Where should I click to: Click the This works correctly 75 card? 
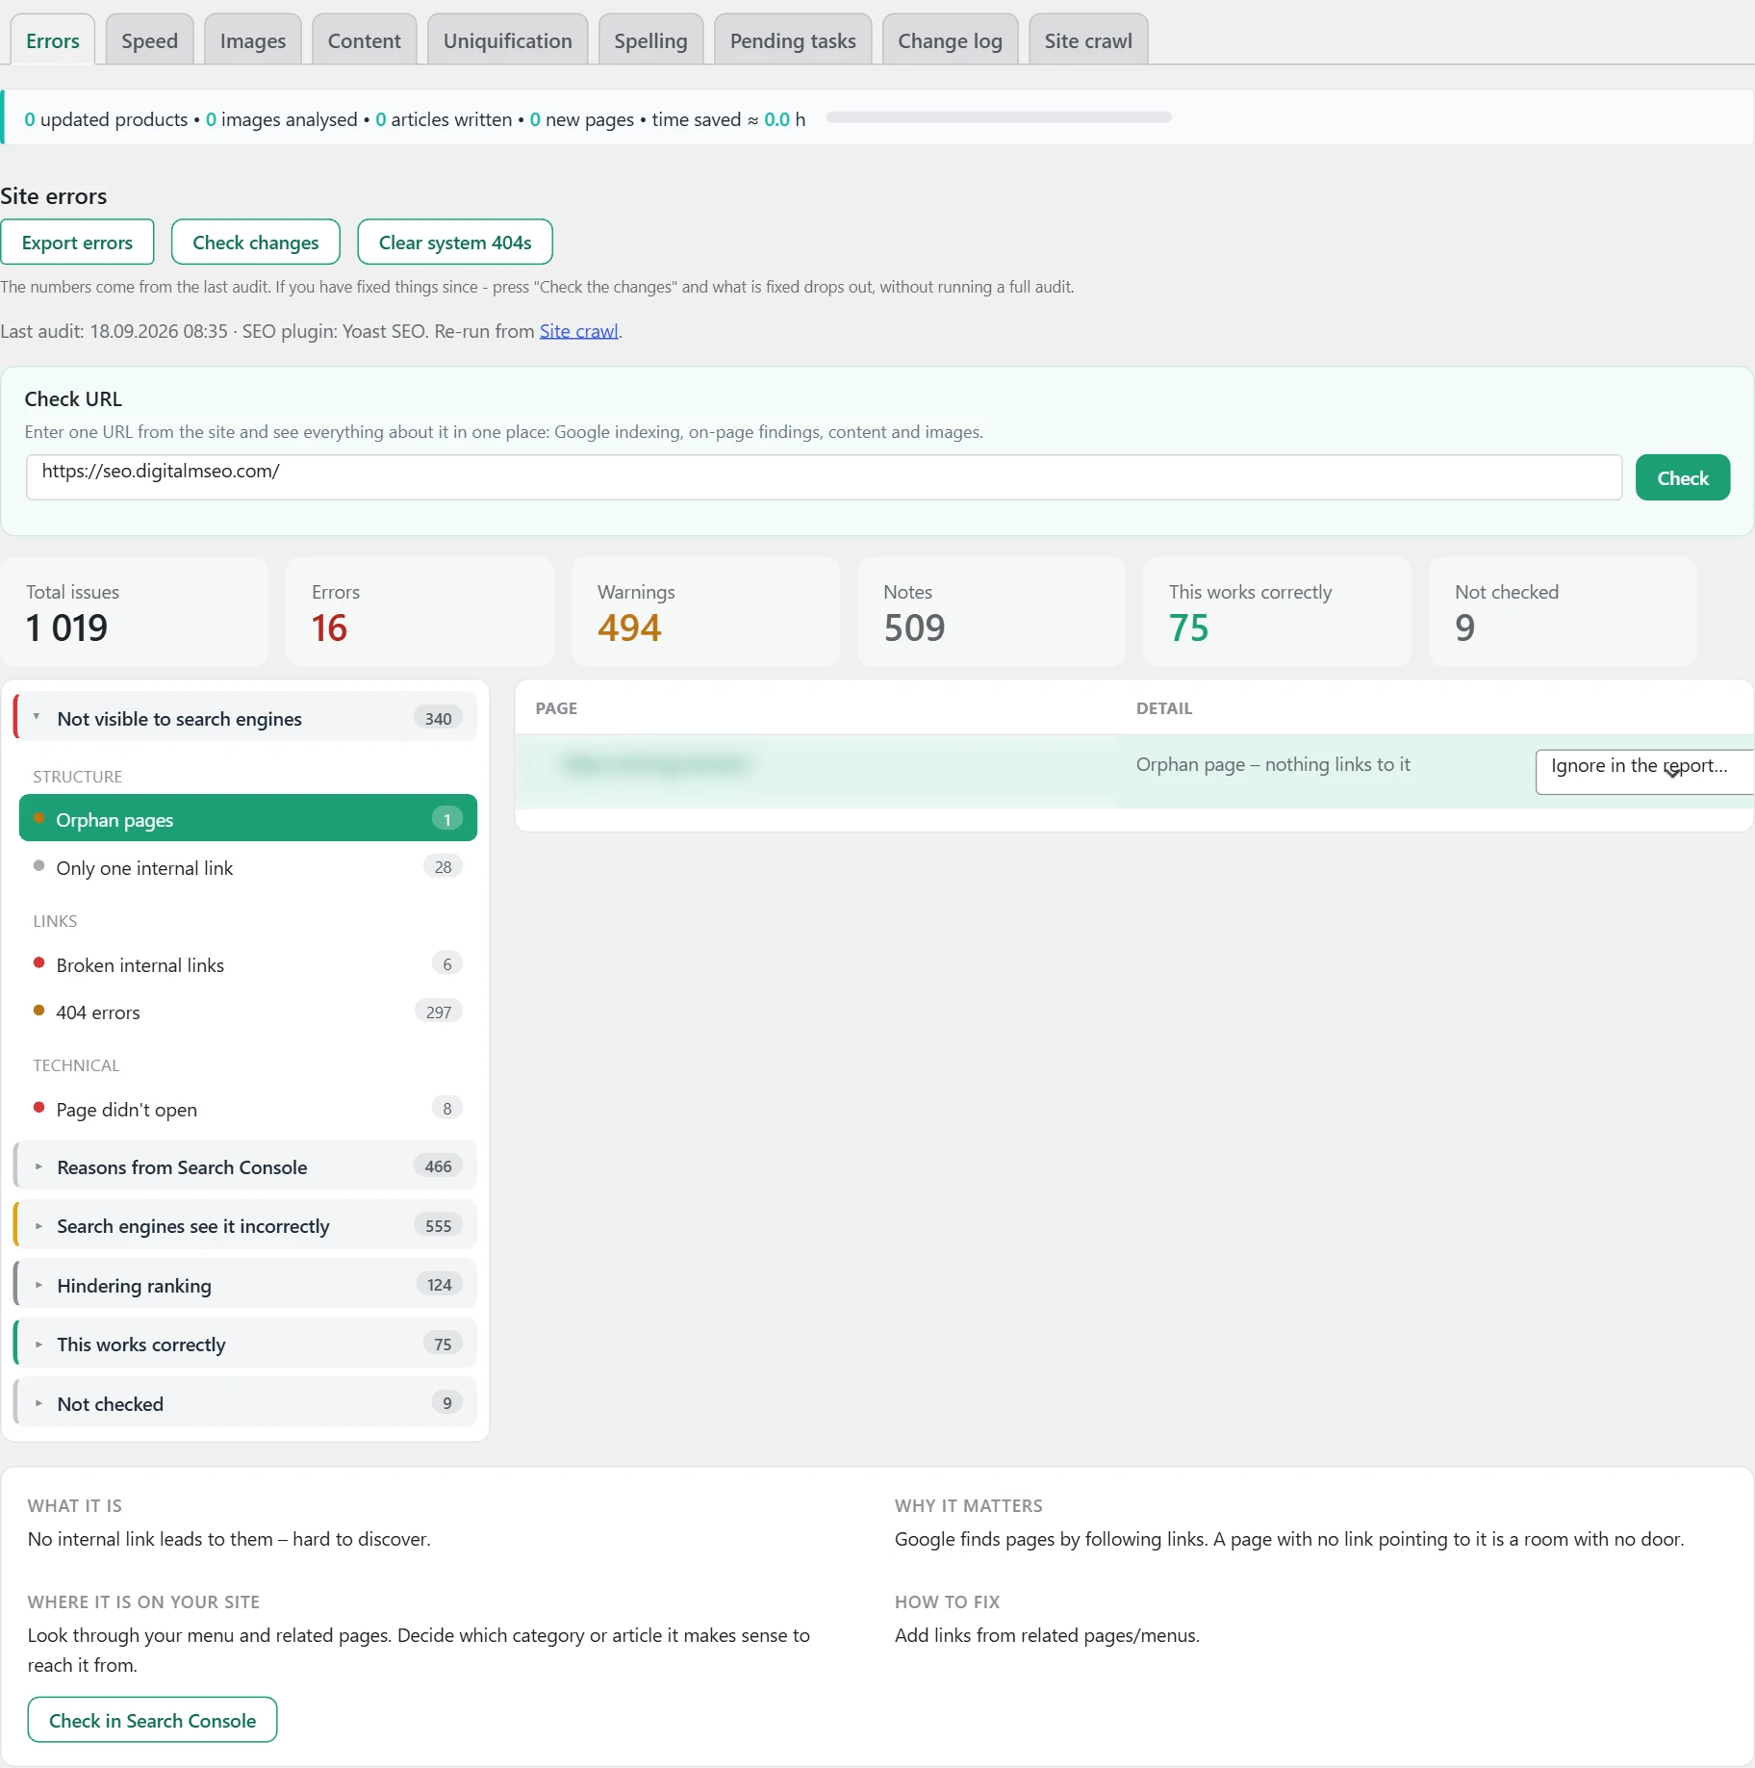(1277, 611)
